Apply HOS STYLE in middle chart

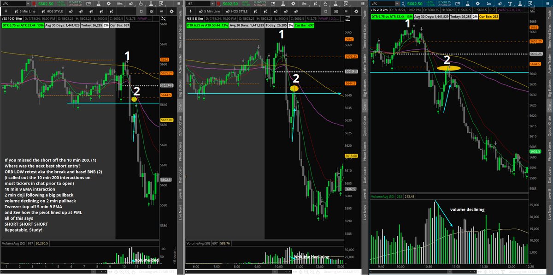[x=237, y=12]
